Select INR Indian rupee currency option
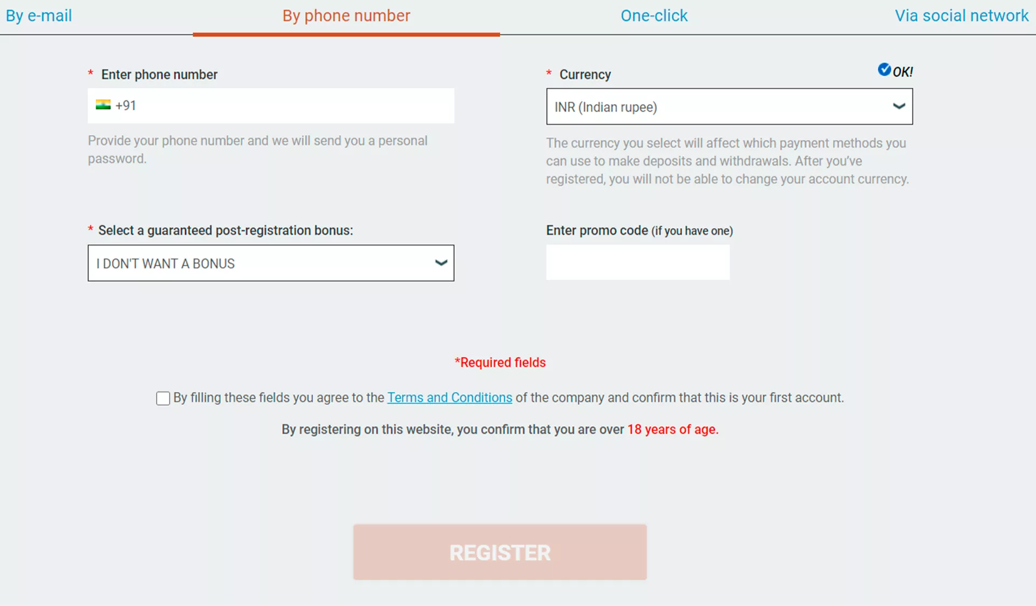 point(729,107)
